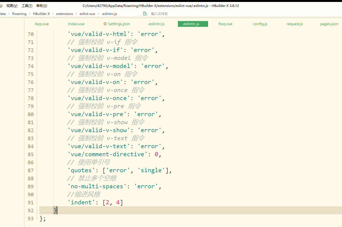Switch to the index.vue tab
342x227 pixels.
pos(76,24)
